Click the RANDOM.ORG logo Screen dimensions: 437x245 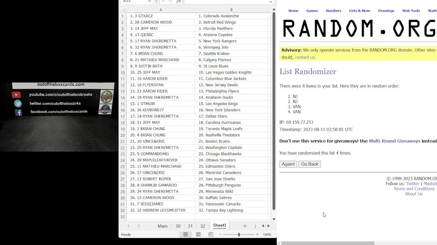[x=359, y=29]
